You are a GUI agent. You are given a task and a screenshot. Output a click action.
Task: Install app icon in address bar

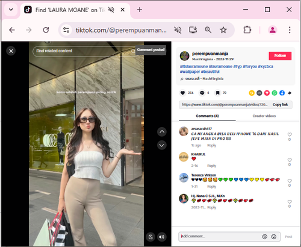coord(193,30)
